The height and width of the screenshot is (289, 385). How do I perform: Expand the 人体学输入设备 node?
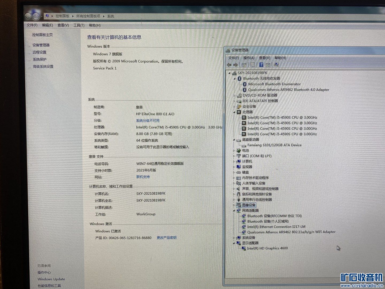tap(234, 183)
